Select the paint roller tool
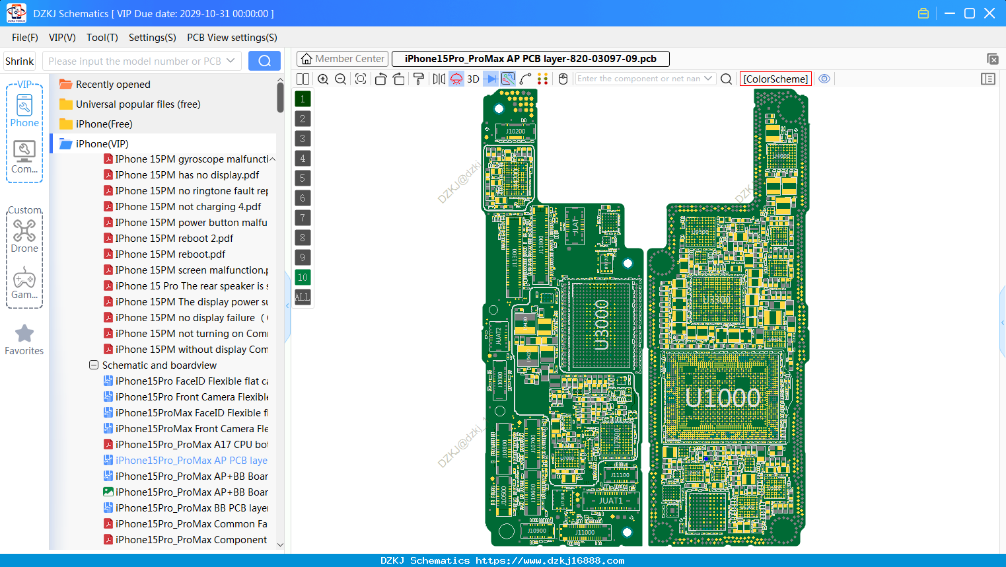The width and height of the screenshot is (1006, 567). [x=419, y=79]
